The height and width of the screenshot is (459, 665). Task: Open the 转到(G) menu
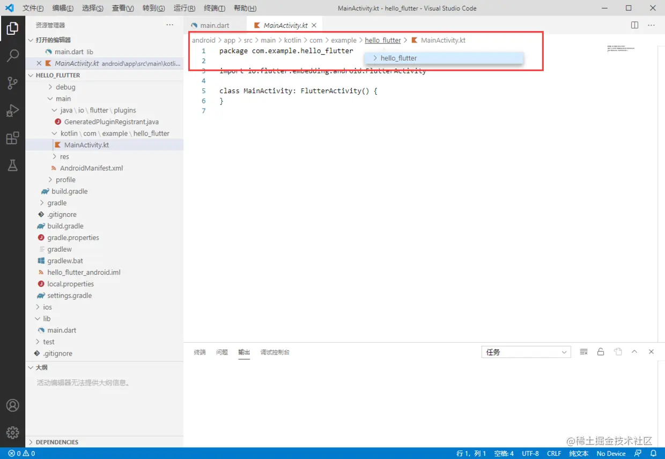tap(154, 8)
